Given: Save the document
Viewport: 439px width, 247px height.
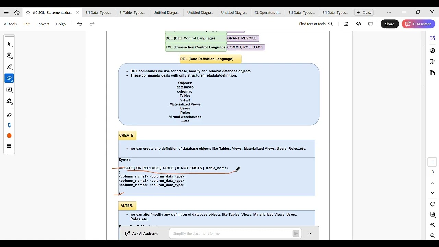Looking at the screenshot, I should (346, 24).
